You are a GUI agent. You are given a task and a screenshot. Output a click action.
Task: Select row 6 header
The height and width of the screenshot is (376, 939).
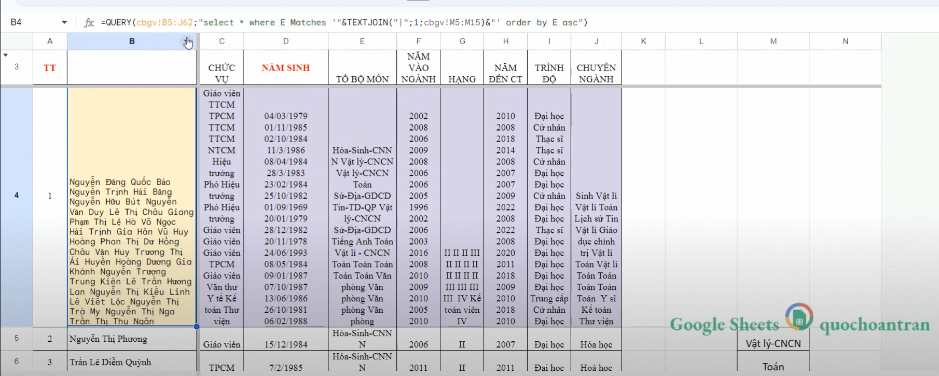pyautogui.click(x=17, y=361)
